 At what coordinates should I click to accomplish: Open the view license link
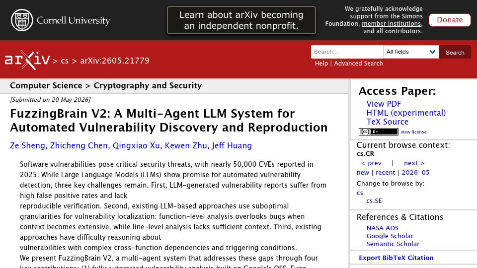pyautogui.click(x=413, y=132)
